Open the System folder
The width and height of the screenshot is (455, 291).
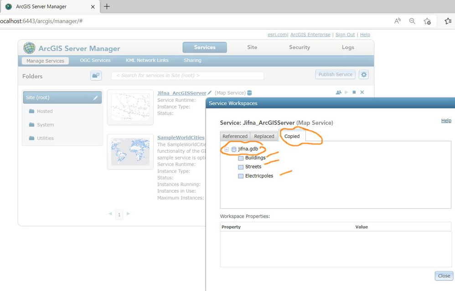point(45,125)
